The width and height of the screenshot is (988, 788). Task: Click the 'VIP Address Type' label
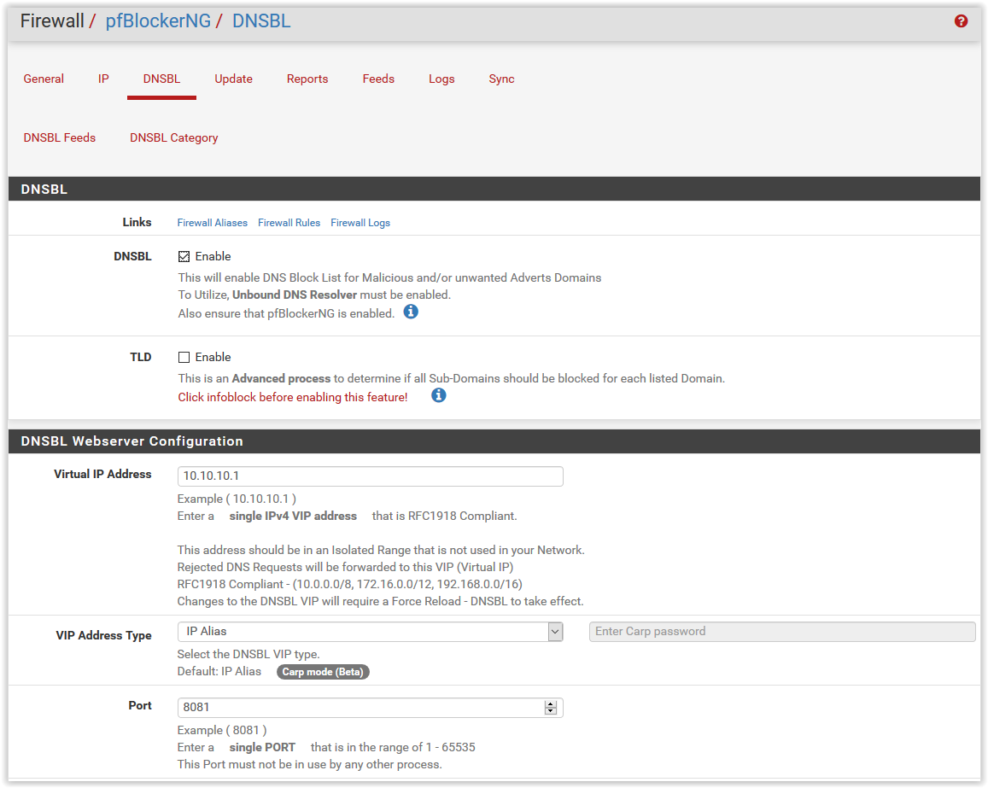click(x=103, y=635)
